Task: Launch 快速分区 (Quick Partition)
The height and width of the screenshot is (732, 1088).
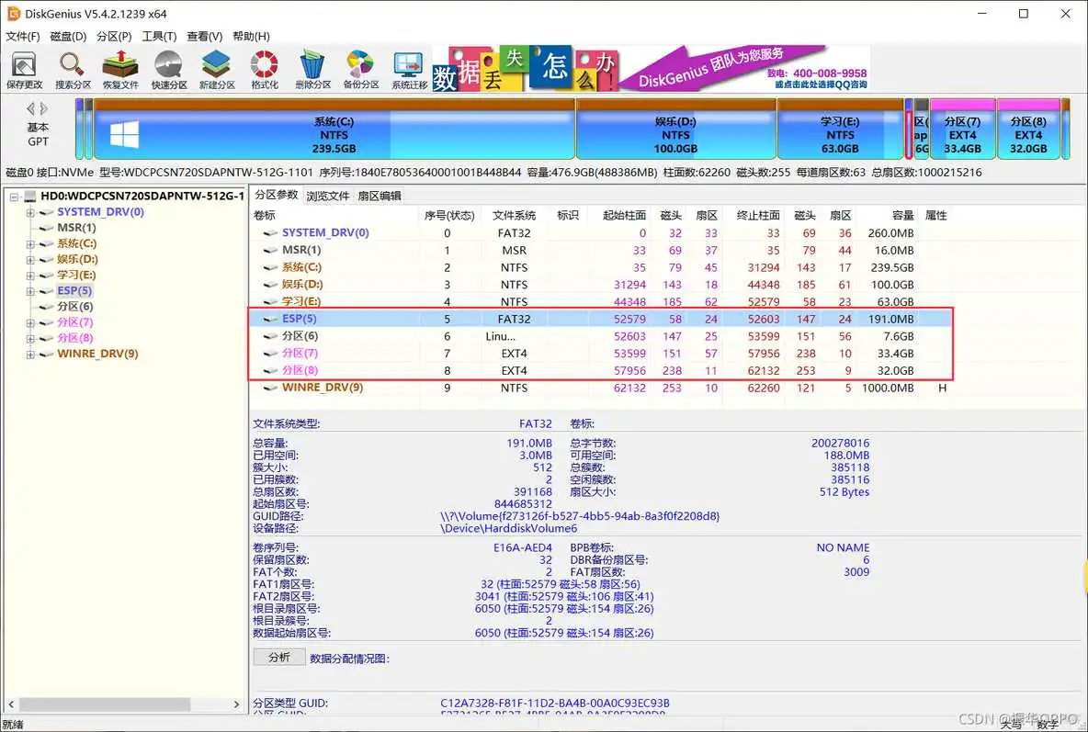Action: coord(167,68)
